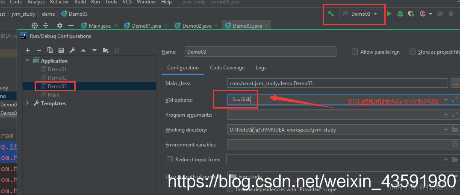Remove configuration with minus icon
Screen dimensions: 460x195
(39, 50)
